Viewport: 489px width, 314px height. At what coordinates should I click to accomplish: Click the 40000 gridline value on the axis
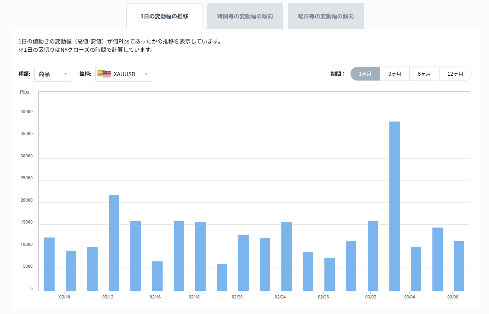pyautogui.click(x=26, y=112)
